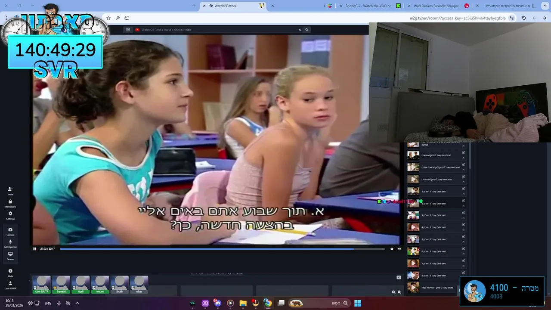This screenshot has height=310, width=551.
Task: Edit playlist item season 2 episode 6
Action: (x=464, y=177)
